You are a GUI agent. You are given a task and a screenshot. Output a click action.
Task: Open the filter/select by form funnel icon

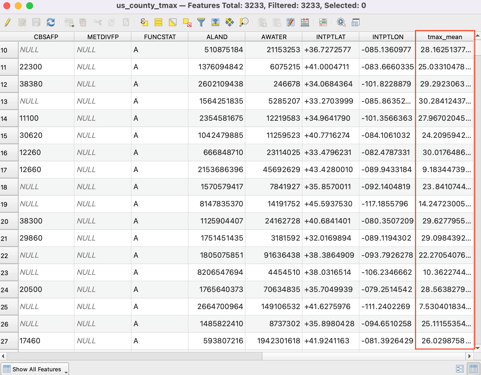point(201,22)
